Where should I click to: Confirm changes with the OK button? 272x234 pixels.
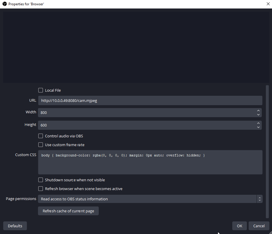[239, 226]
